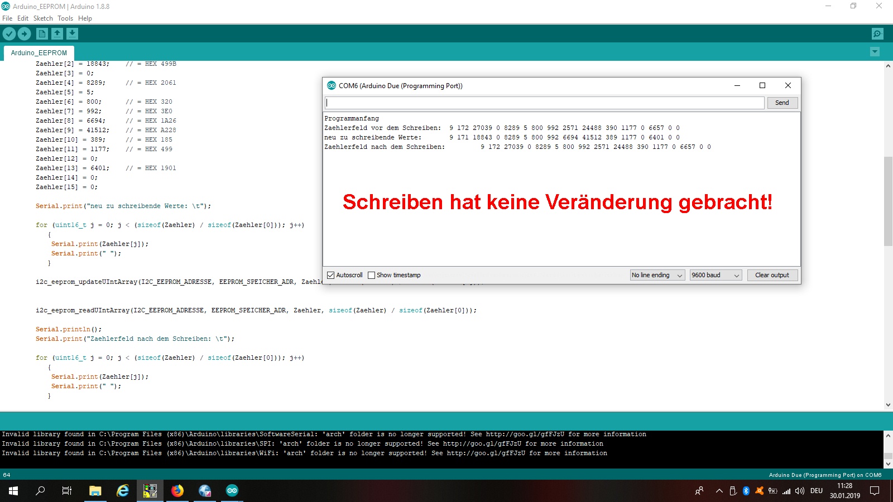
Task: Open the Windows Start menu
Action: [x=13, y=491]
